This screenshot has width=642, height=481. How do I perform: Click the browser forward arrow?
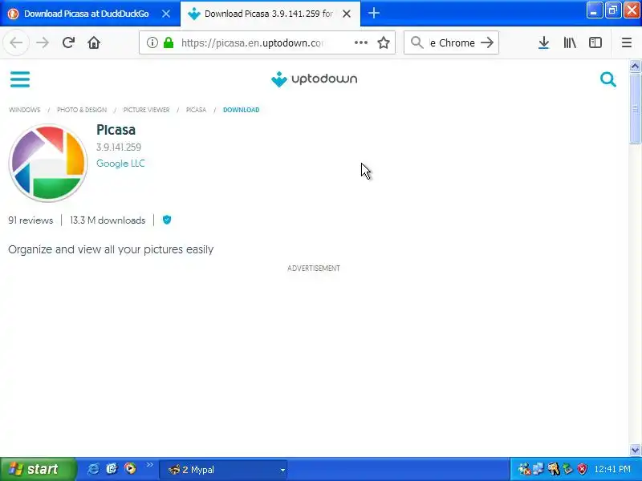point(43,42)
